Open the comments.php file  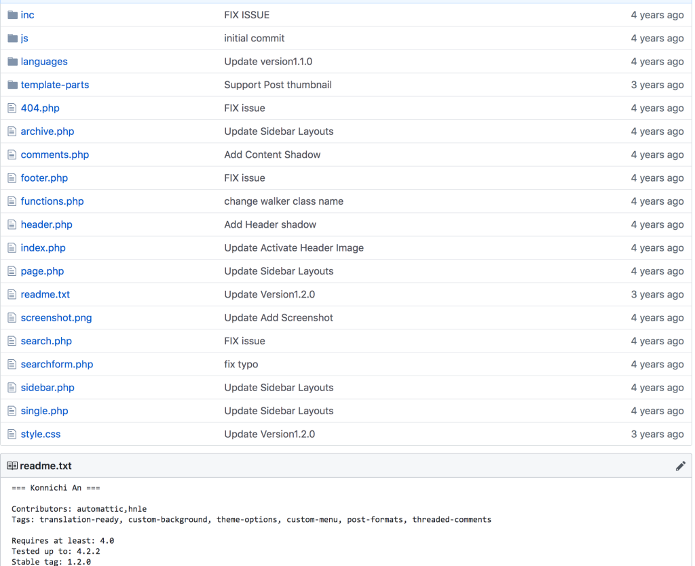[55, 155]
